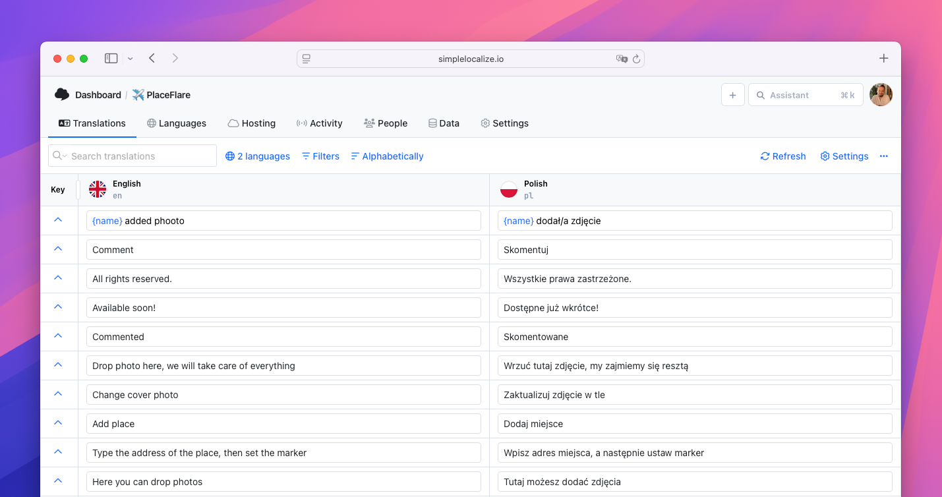
Task: Edit the 'Dostępne już wkrótce!' field
Action: coord(695,308)
